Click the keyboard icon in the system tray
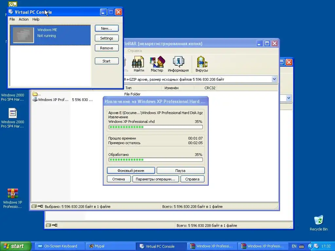335x251 pixels. tap(301, 246)
